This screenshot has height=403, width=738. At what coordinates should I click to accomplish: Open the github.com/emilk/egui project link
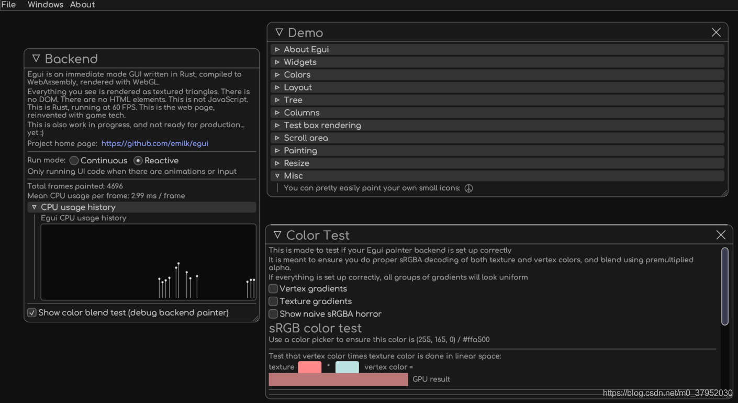155,143
